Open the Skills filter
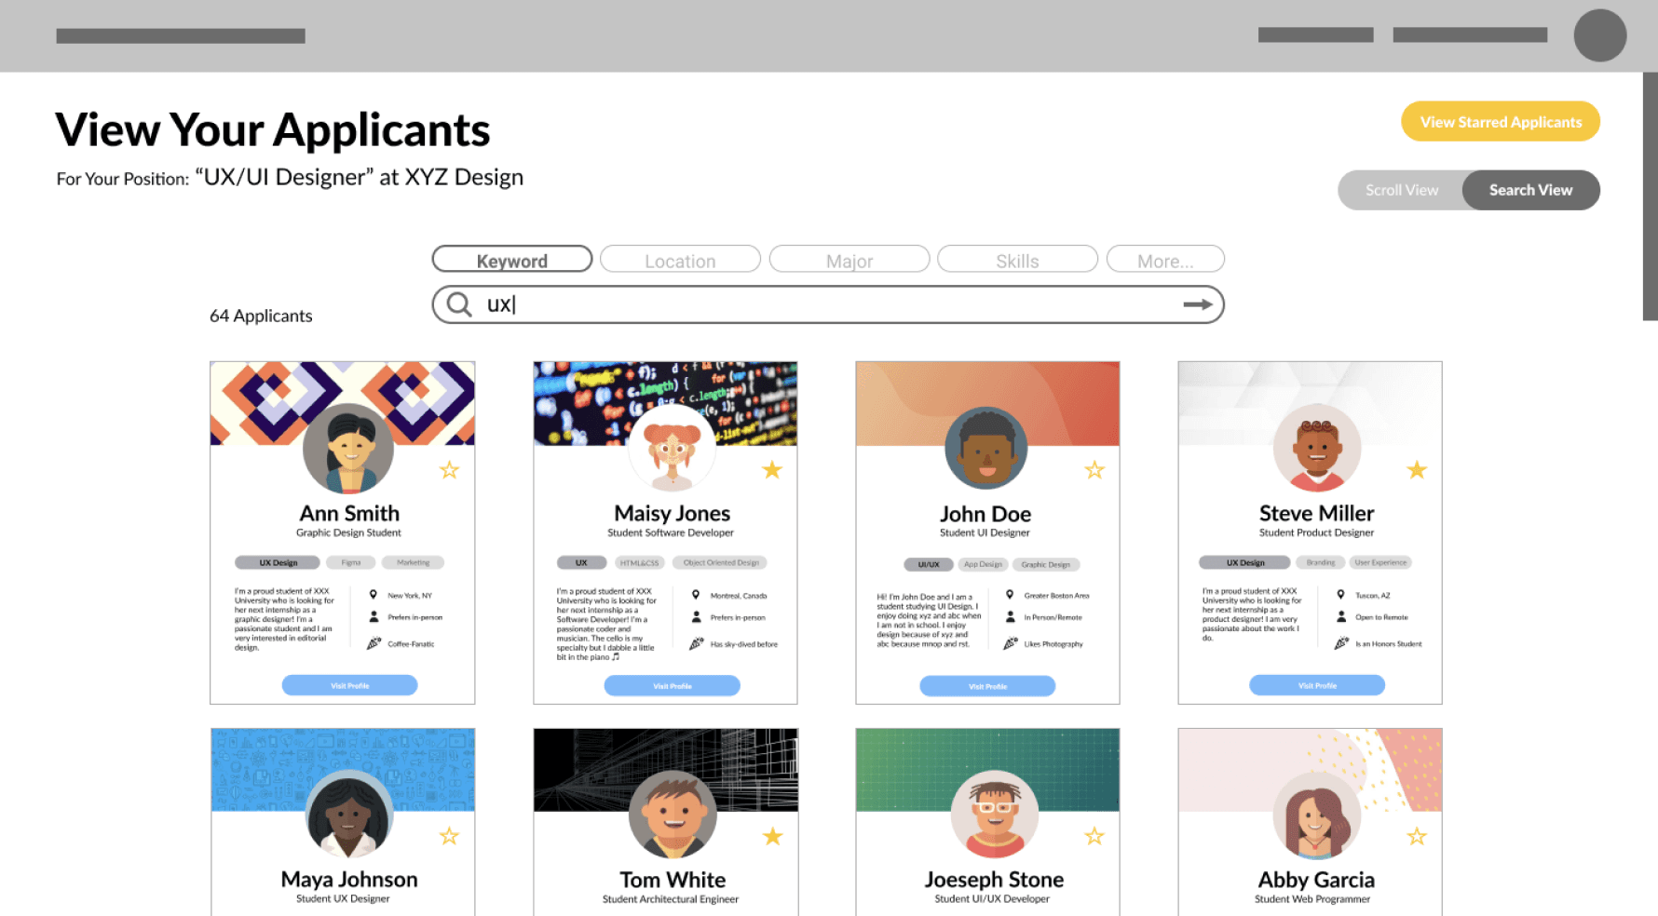The image size is (1658, 916). [x=1017, y=260]
